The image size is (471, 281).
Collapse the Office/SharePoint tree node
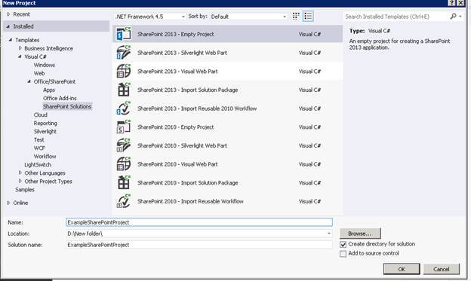coord(29,81)
